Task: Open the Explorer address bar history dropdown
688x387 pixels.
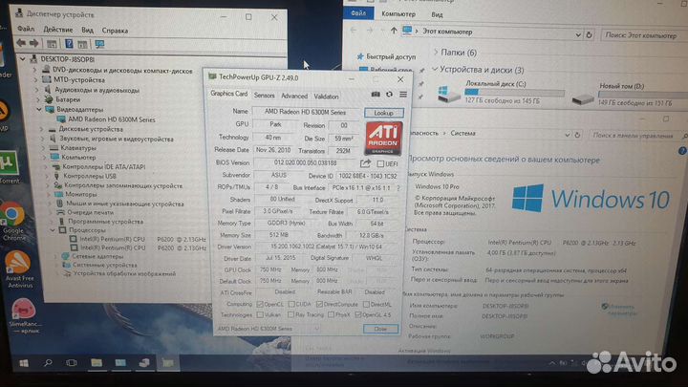Action: [x=578, y=34]
